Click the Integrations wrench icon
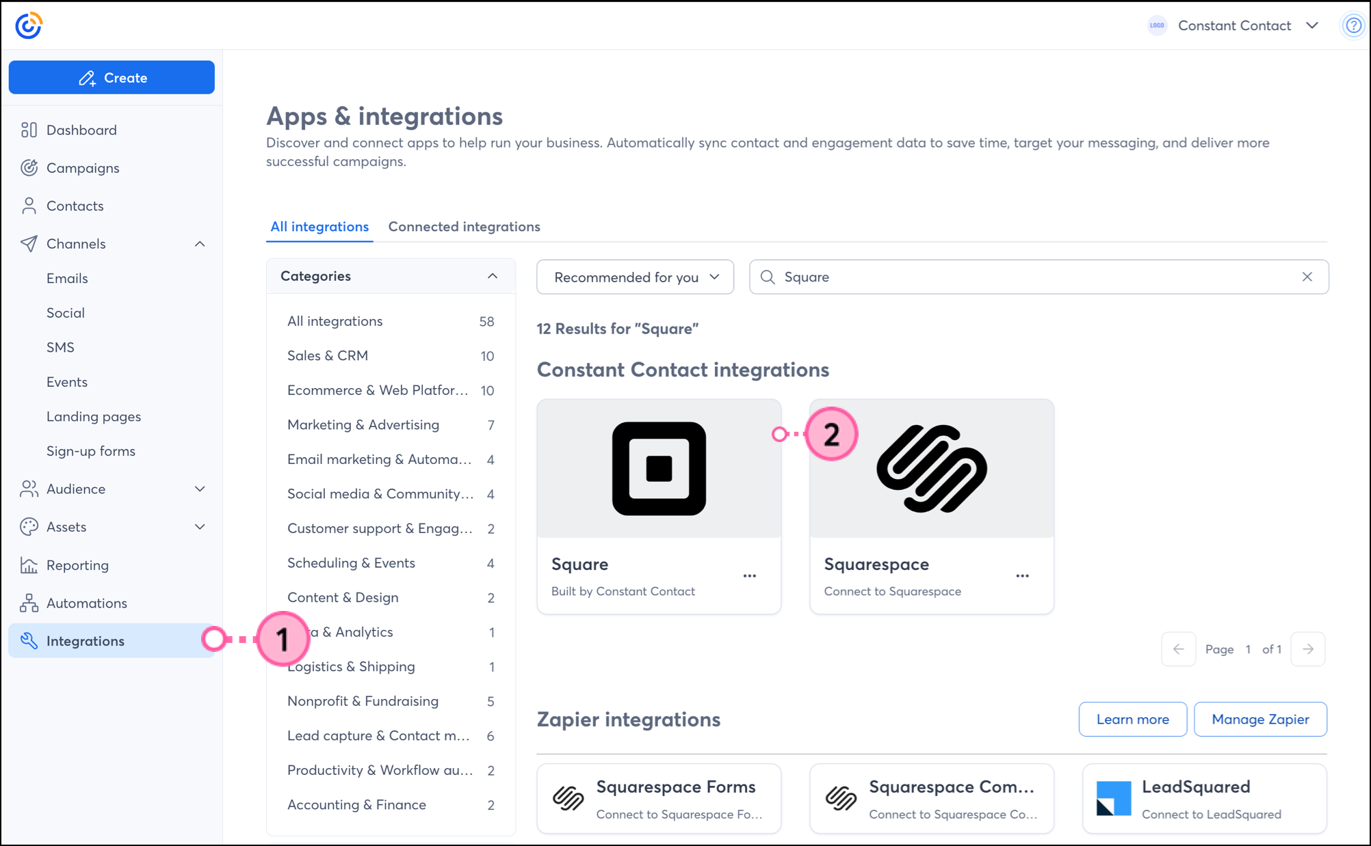The image size is (1371, 846). 29,640
